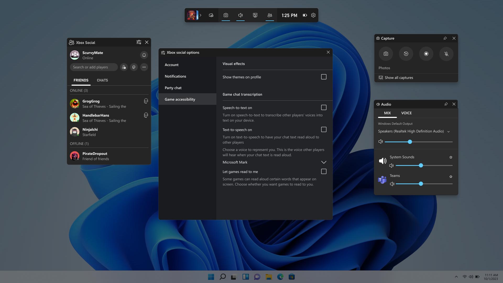Enable the microphone in the Capture widget
This screenshot has width=503, height=283.
[446, 54]
